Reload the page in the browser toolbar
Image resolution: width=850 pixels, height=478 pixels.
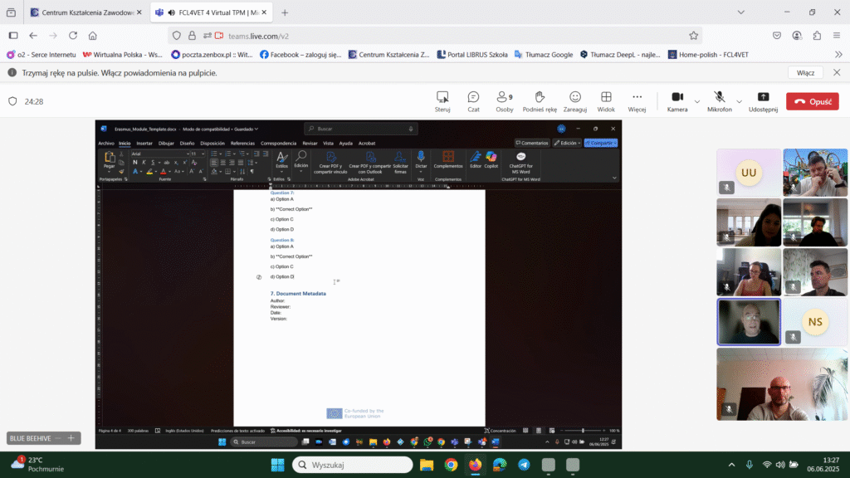pyautogui.click(x=73, y=36)
